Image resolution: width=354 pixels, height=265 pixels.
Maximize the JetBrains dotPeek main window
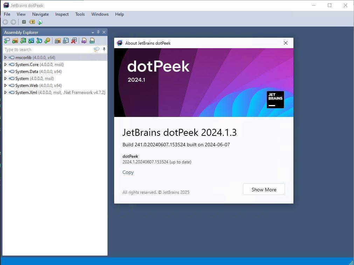point(329,5)
